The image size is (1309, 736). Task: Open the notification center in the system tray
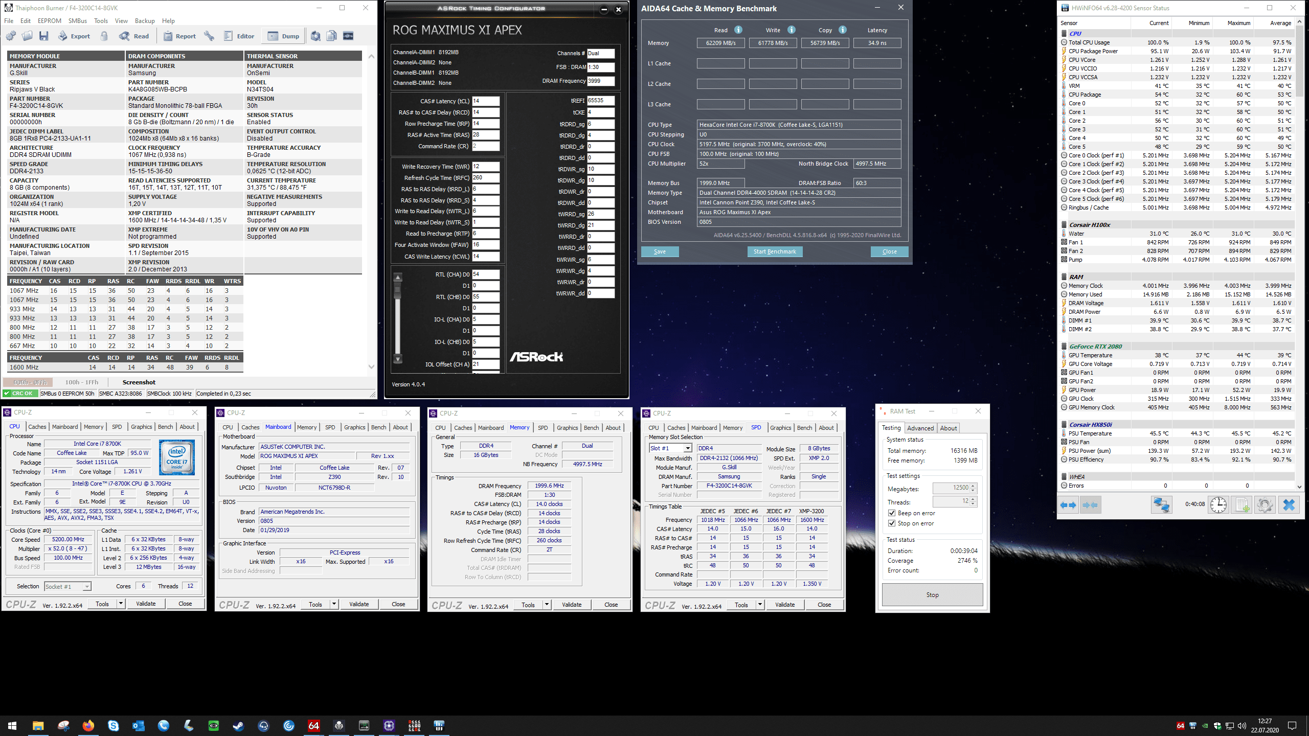tap(1292, 725)
